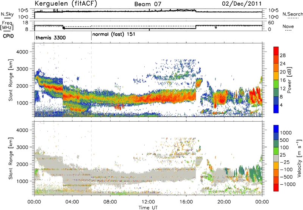Click the '16:00' time tick label
This screenshot has width=303, height=210.
click(186, 202)
